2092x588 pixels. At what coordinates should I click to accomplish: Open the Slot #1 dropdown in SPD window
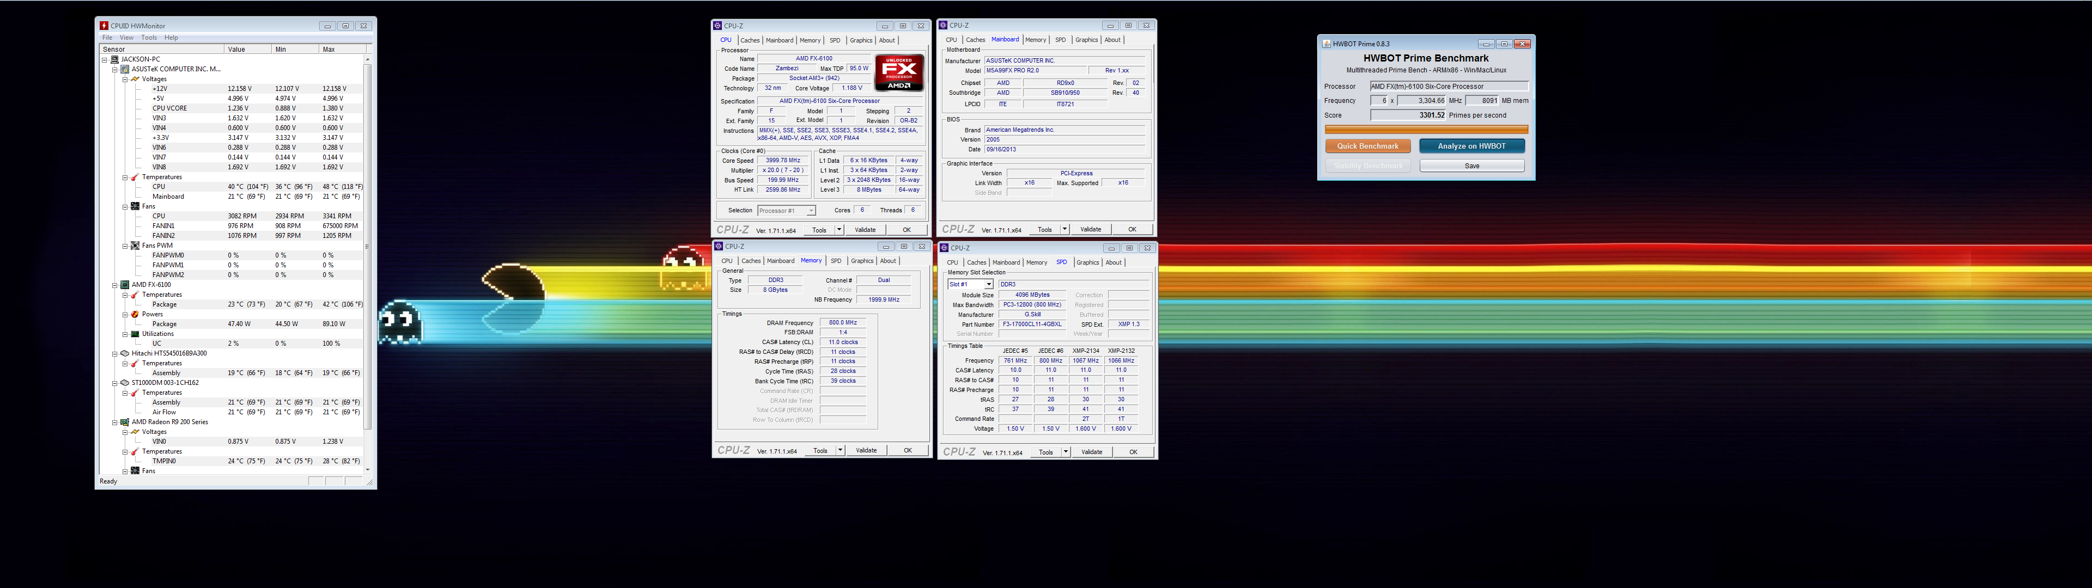pos(988,284)
